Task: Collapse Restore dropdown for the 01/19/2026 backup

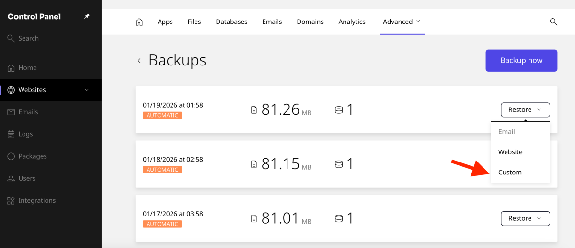Action: 525,110
